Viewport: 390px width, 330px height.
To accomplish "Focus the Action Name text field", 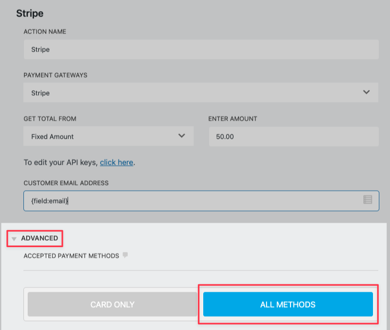I will pos(201,49).
